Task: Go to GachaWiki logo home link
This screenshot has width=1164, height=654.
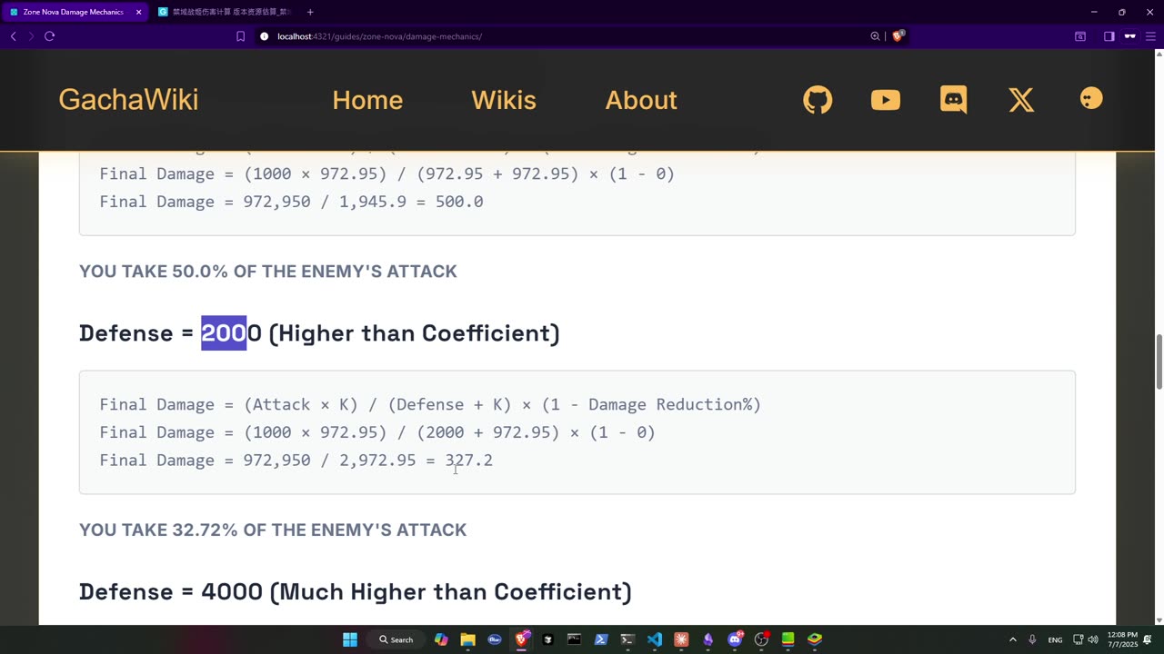Action: pos(128,100)
